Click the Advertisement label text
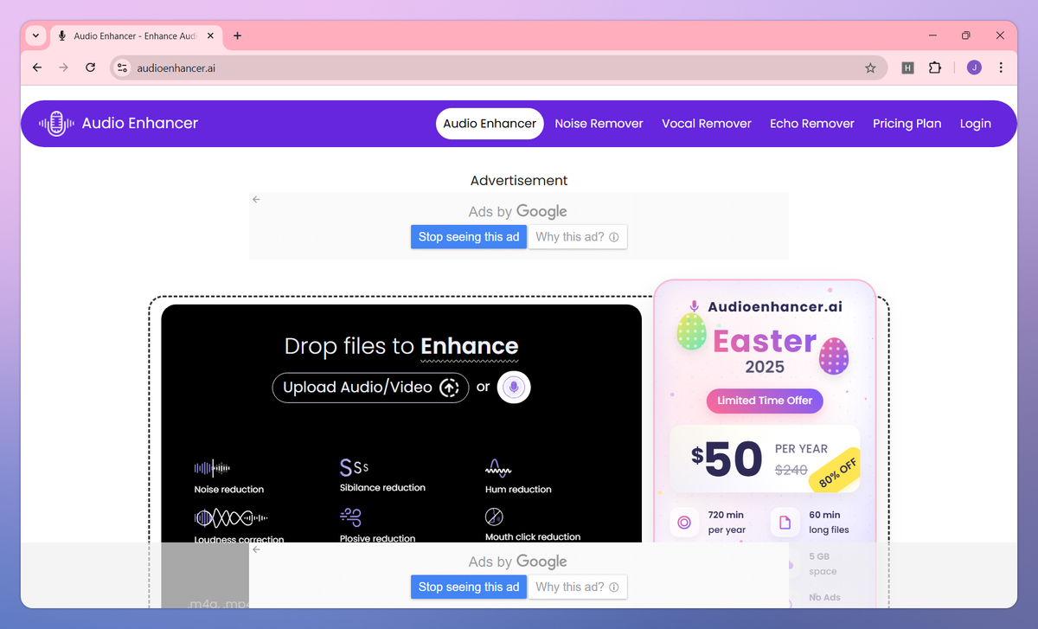1038x629 pixels. coord(519,181)
